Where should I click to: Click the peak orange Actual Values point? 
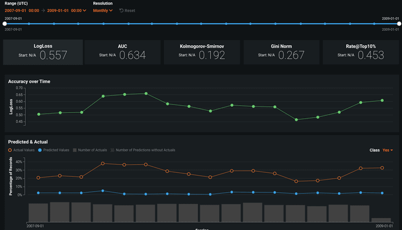coord(103,163)
